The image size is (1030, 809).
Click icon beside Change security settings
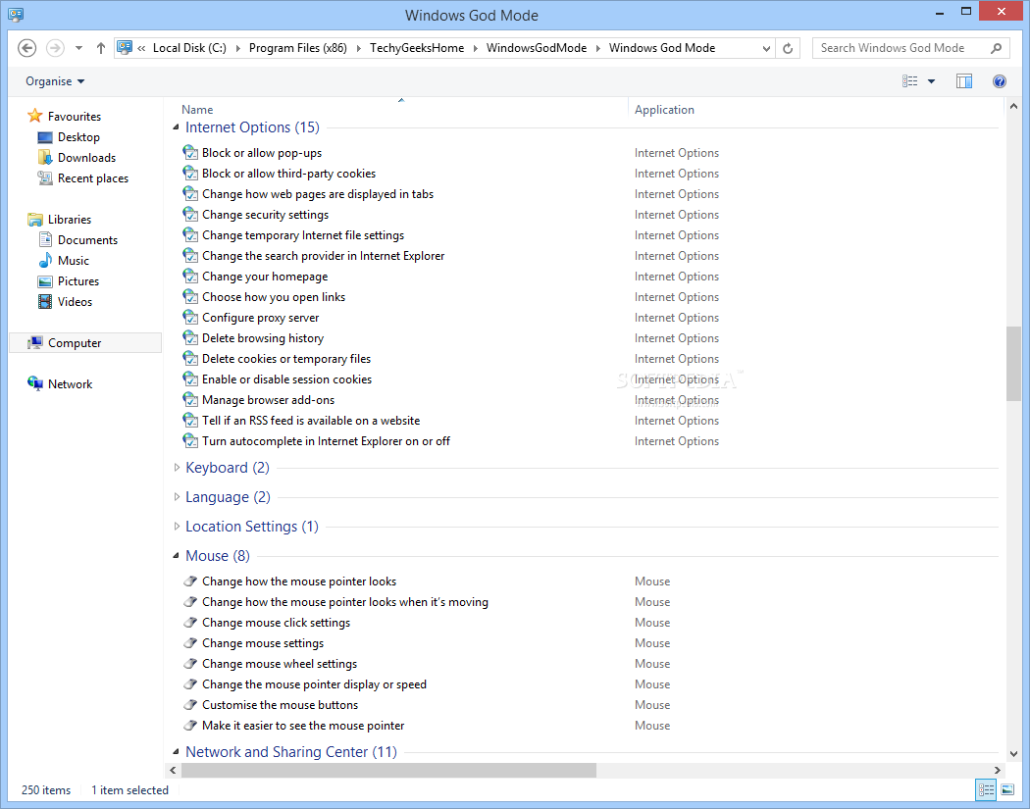tap(190, 215)
